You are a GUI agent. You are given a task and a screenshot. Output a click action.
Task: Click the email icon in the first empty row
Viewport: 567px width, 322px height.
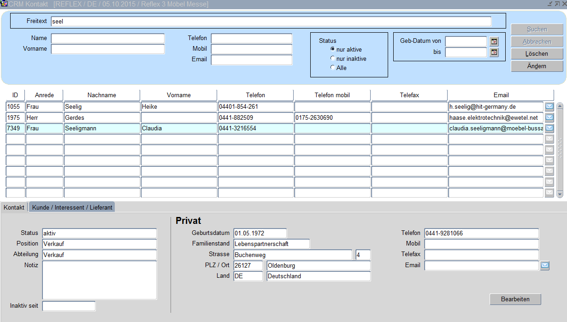(x=549, y=139)
